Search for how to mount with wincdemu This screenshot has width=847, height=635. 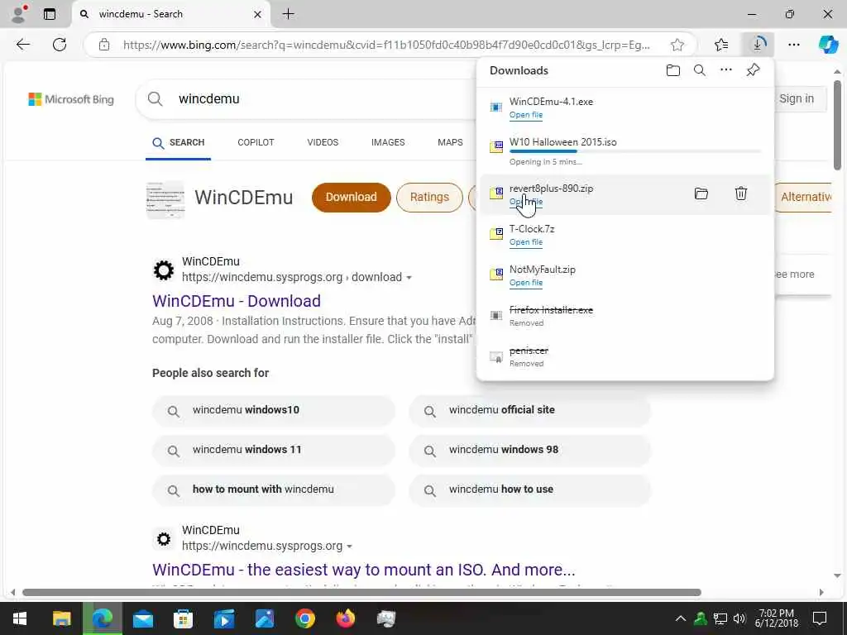[273, 489]
